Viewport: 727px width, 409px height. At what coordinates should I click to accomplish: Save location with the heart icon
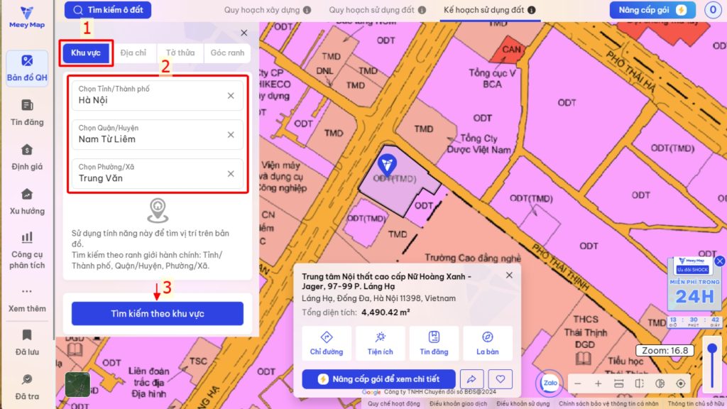(x=500, y=379)
